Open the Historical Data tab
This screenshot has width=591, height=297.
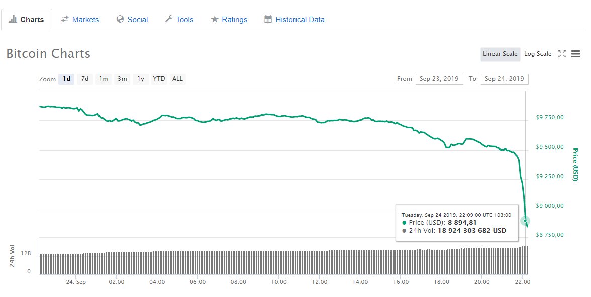pos(294,19)
